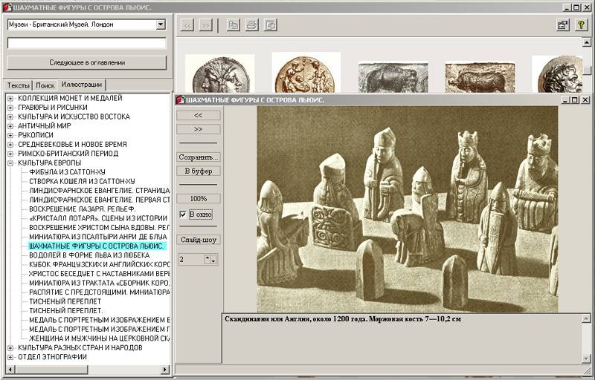The height and width of the screenshot is (380, 595).
Task: Select the first coin thumbnail with laureate head
Action: coord(219,73)
